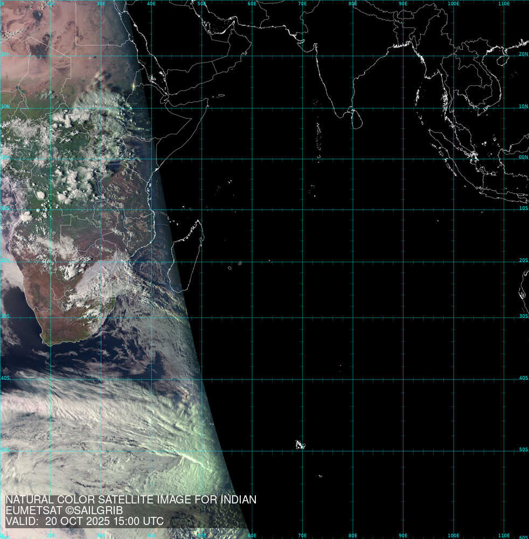Click the 00N equator label on right edge
The image size is (529, 539).
point(523,157)
